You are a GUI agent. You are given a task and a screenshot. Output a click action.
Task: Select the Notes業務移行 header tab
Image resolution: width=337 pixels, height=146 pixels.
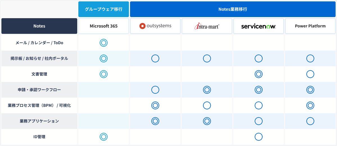tap(233, 9)
